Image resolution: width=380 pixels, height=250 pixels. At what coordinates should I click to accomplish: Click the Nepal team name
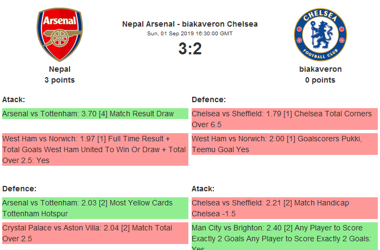click(60, 69)
